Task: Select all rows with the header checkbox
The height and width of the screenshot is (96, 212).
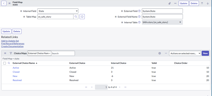Action: 5,63
